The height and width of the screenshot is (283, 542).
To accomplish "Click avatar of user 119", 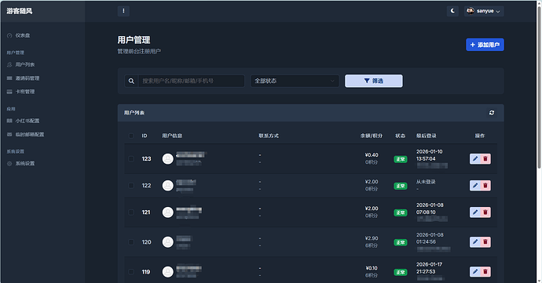I will (168, 272).
